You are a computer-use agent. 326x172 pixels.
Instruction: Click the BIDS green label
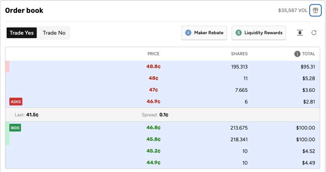click(15, 128)
